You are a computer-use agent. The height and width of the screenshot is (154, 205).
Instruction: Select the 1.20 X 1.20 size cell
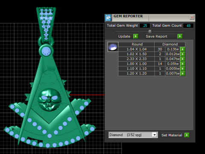coord(136,74)
